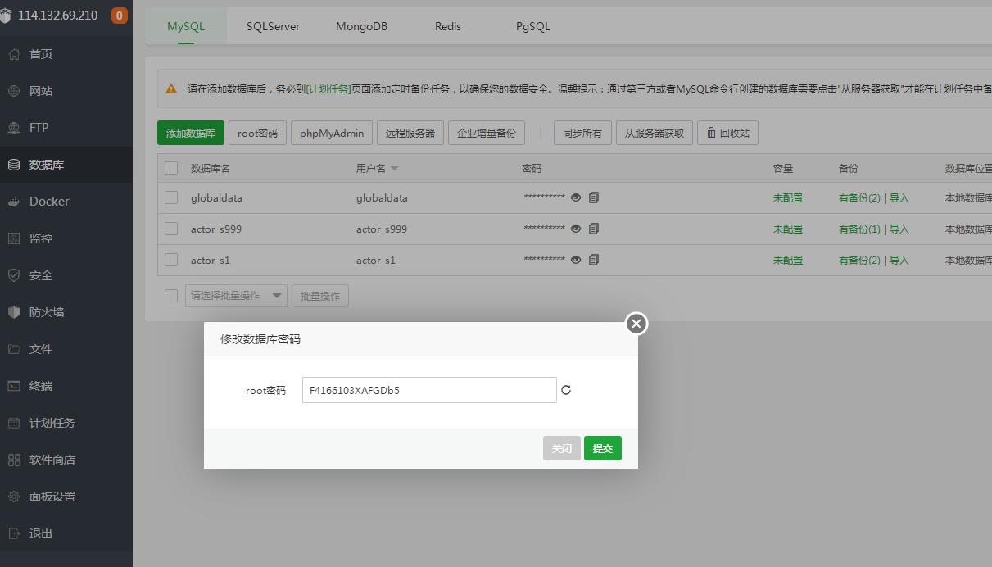Image resolution: width=992 pixels, height=567 pixels.
Task: Click the root password input field
Action: click(x=428, y=390)
